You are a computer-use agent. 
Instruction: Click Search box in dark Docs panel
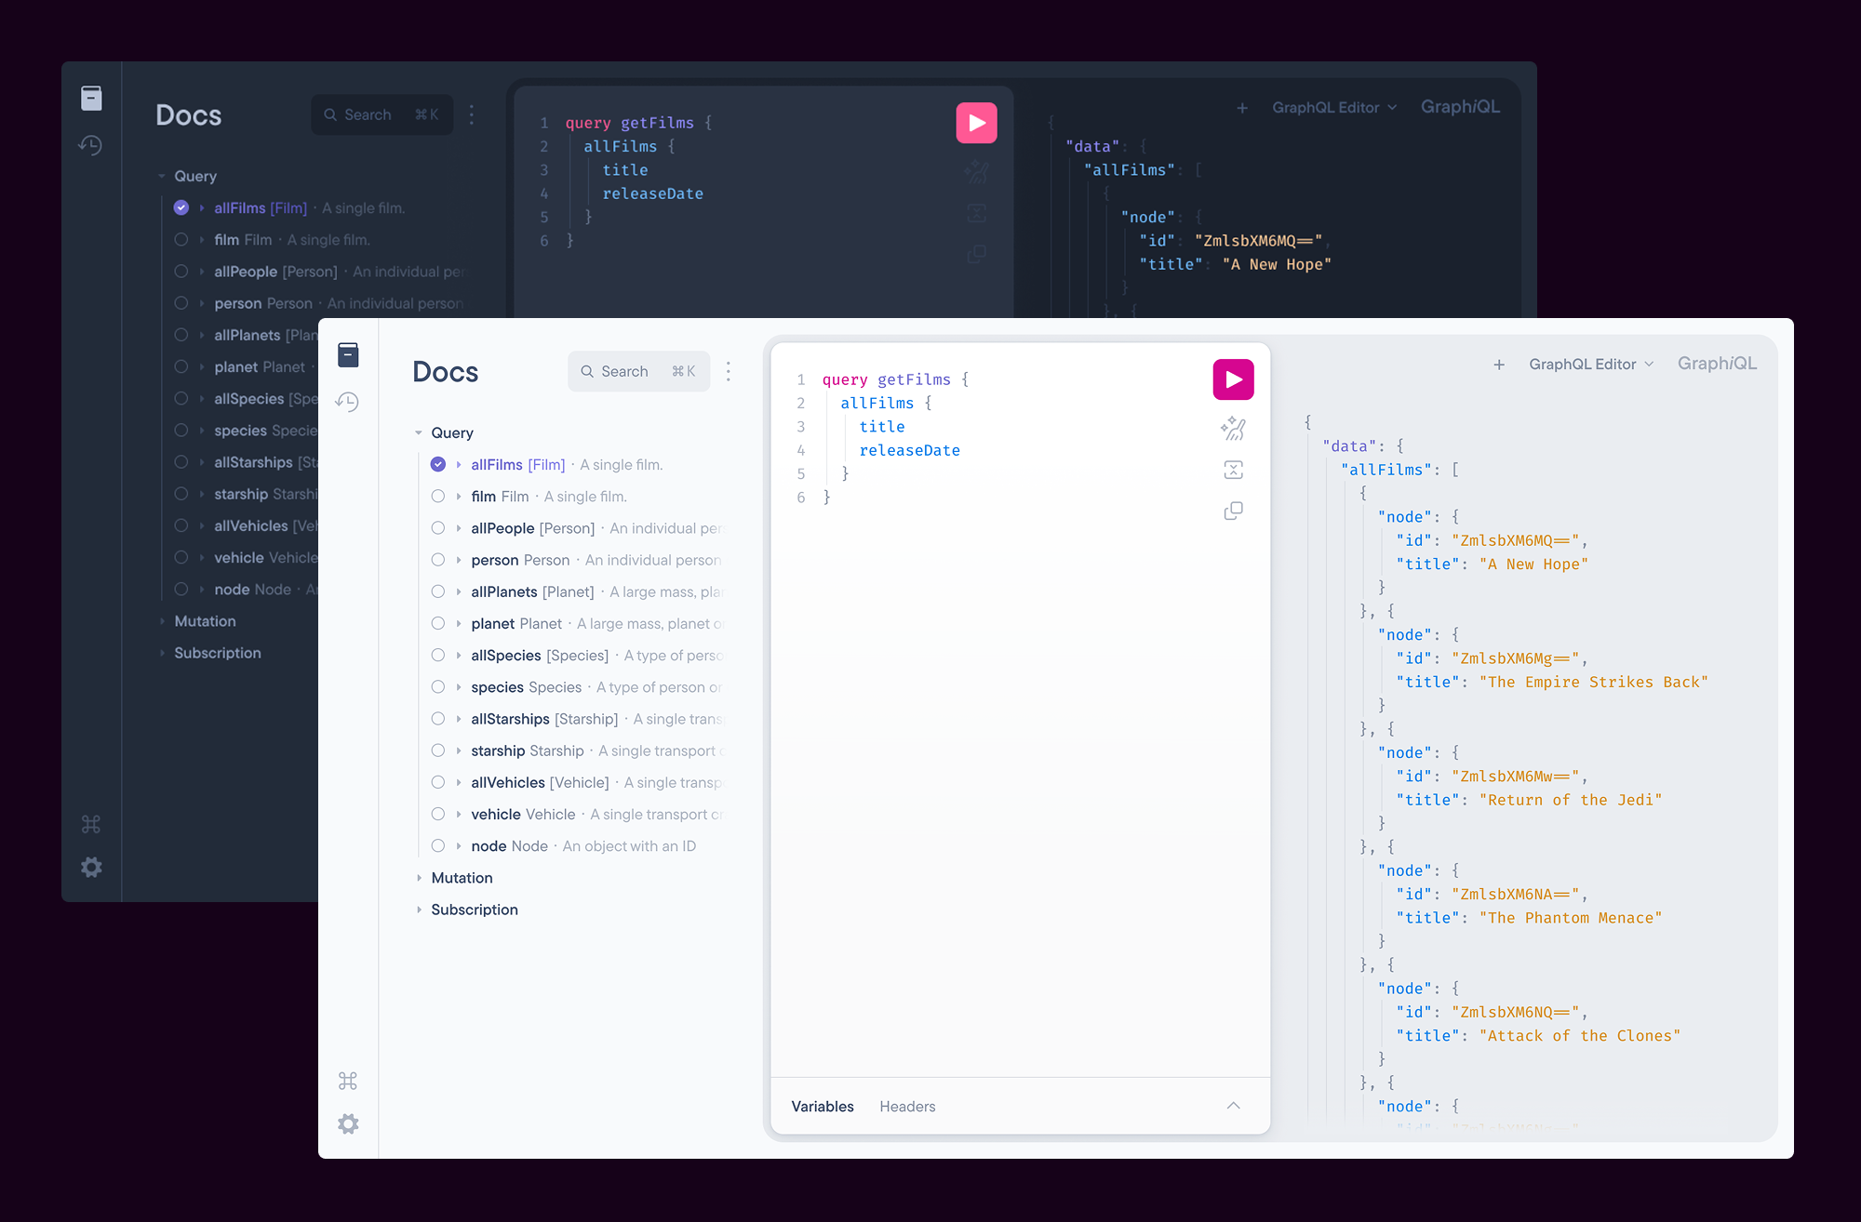tap(382, 114)
